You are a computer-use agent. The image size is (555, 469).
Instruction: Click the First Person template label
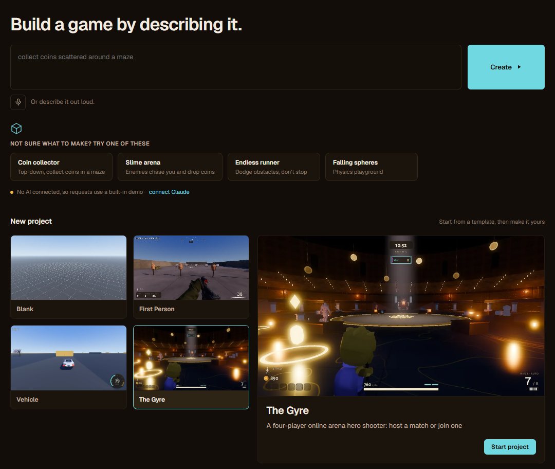157,309
